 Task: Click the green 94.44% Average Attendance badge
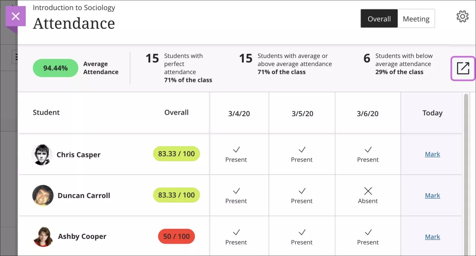pyautogui.click(x=55, y=68)
